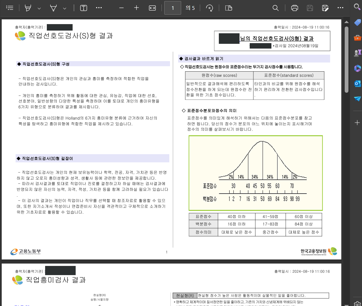Click '16점 이하' table cell
The width and height of the screenshot is (362, 306).
tap(236, 224)
